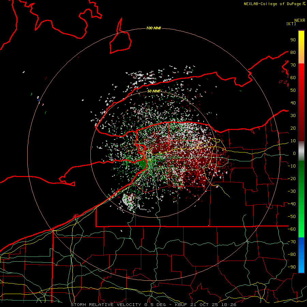This screenshot has width=307, height=307.
Task: Click the positive 90 scale value
Action: coord(293,40)
